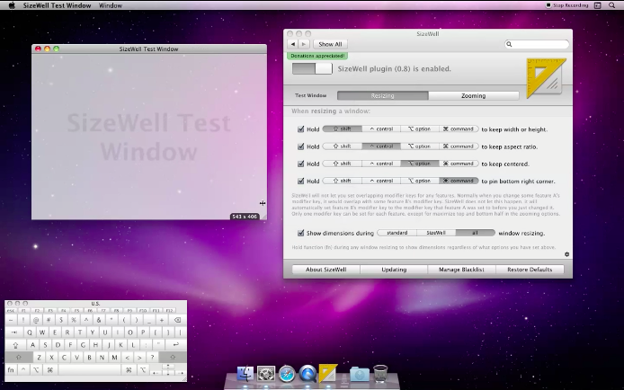Click the return key on Keyboard Viewer
This screenshot has height=390, width=624.
pos(175,345)
